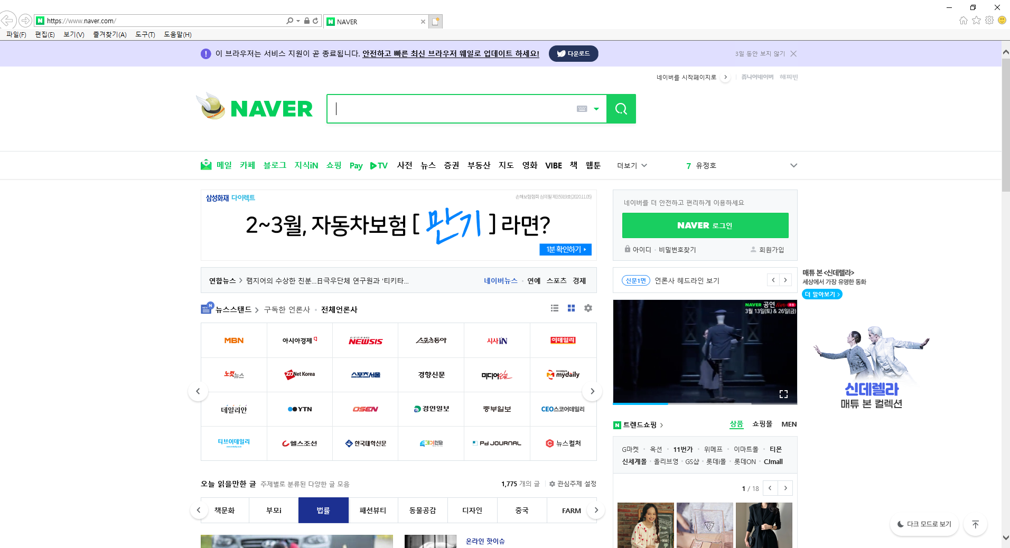The width and height of the screenshot is (1010, 548).
Task: Open the TV play icon link
Action: click(x=379, y=165)
